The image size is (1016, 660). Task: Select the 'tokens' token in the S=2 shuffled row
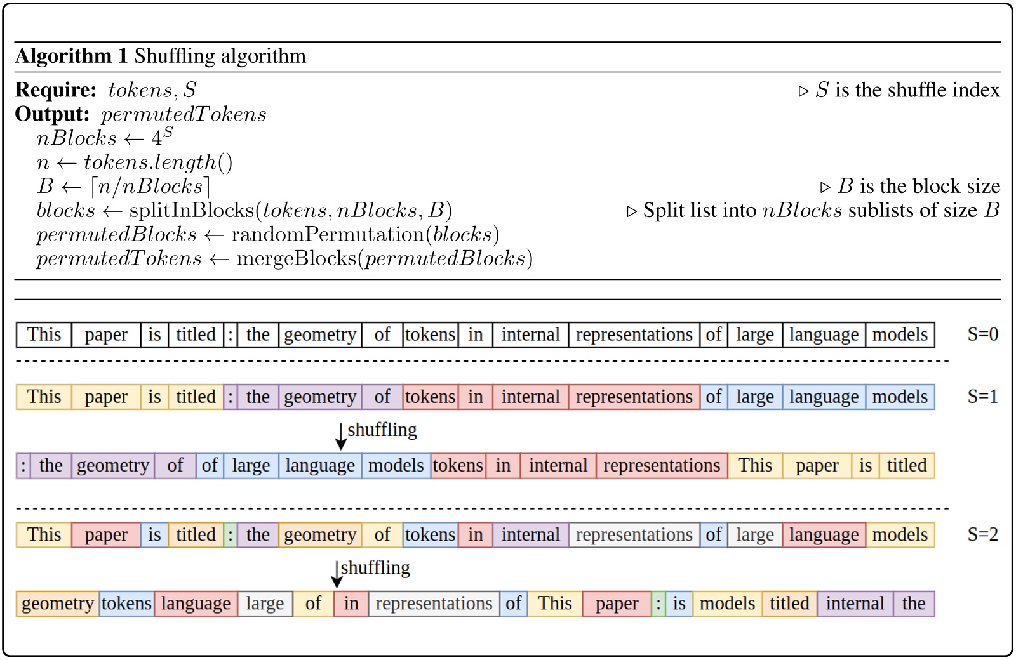click(x=126, y=604)
